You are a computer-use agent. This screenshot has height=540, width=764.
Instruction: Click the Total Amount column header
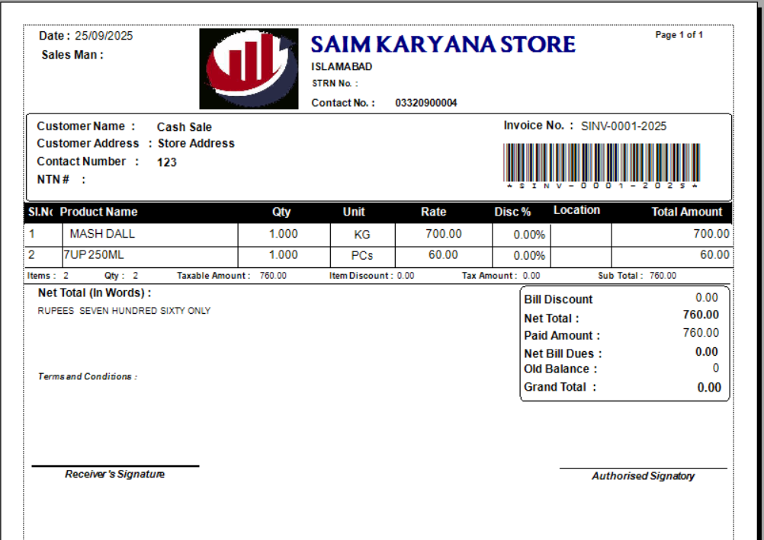coord(686,212)
